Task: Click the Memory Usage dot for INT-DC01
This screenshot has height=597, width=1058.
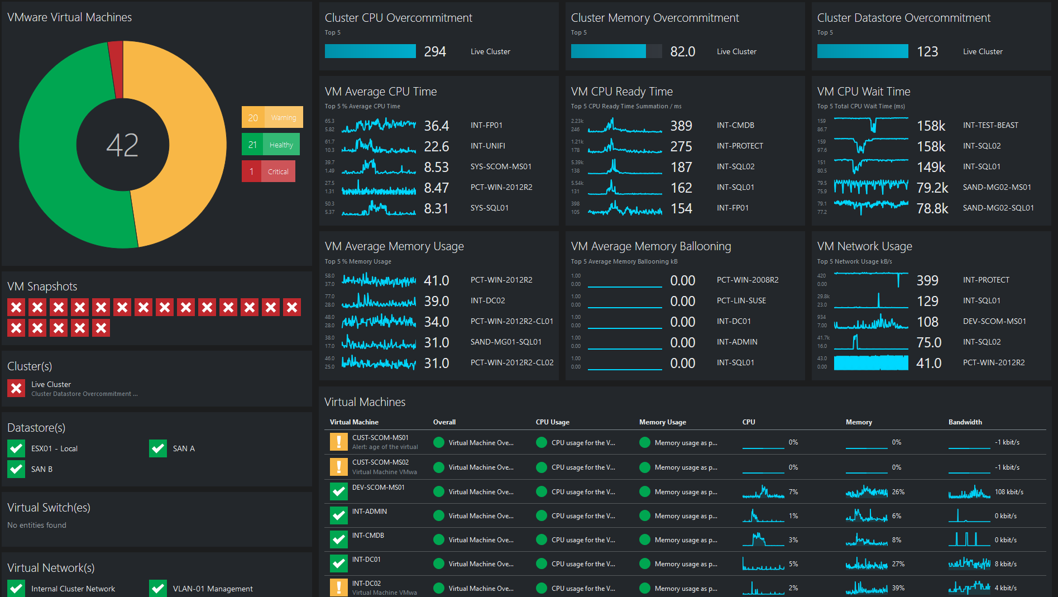Action: [644, 563]
